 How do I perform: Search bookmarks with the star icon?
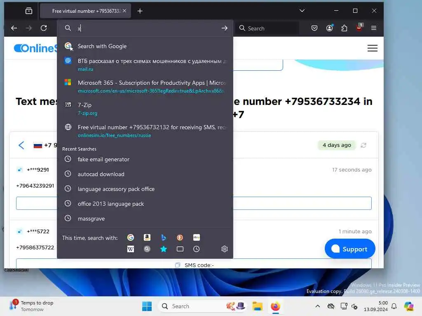point(163,249)
